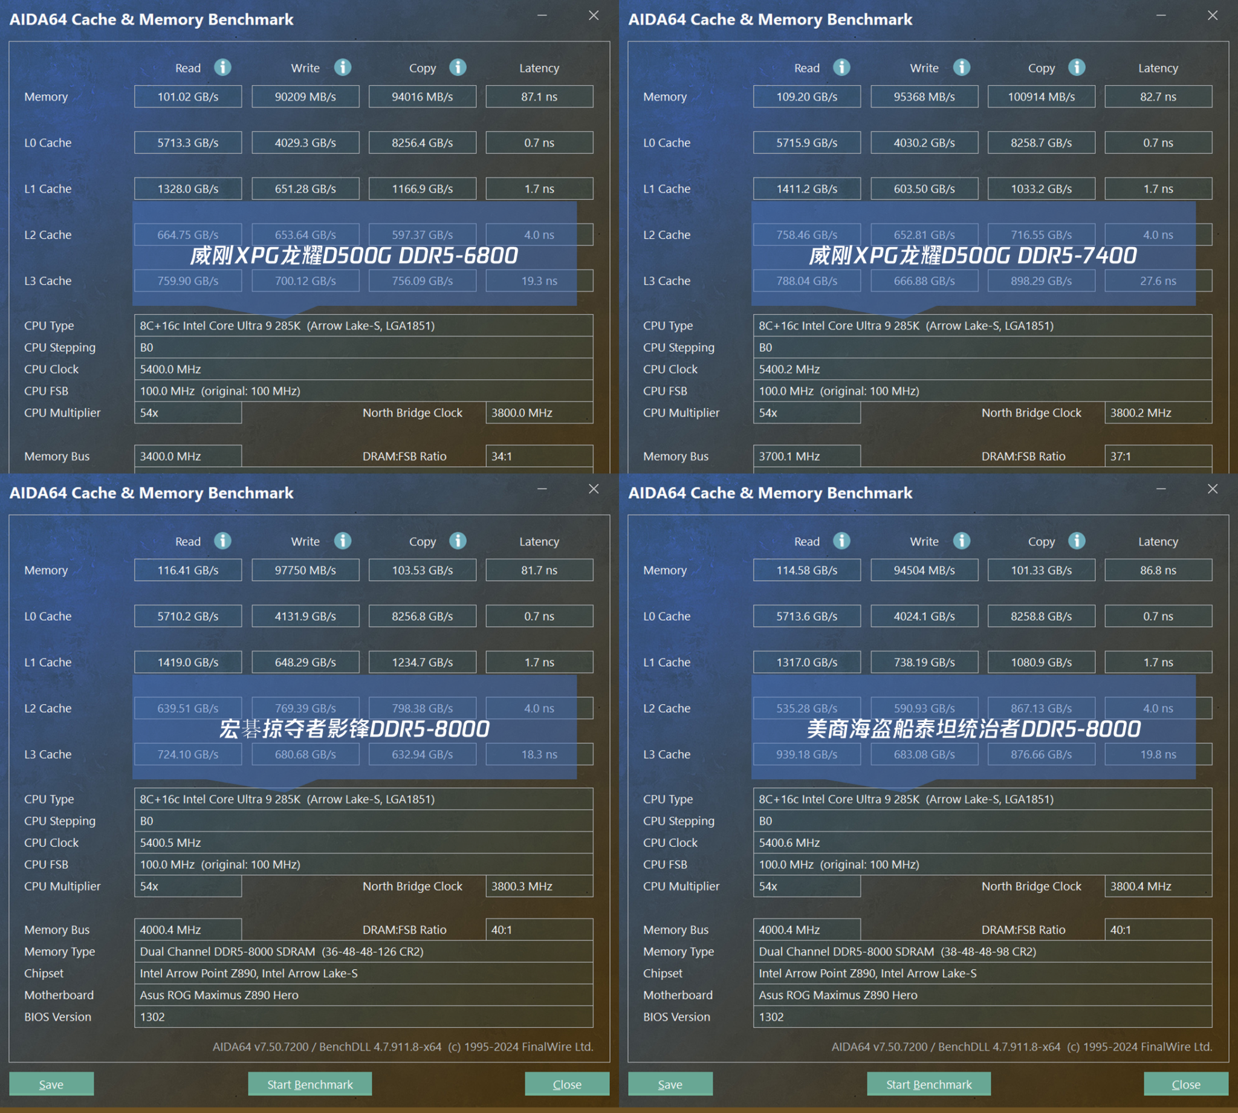Minimize the top-right DDR5-7400 benchmark window
The image size is (1238, 1113).
[1161, 15]
